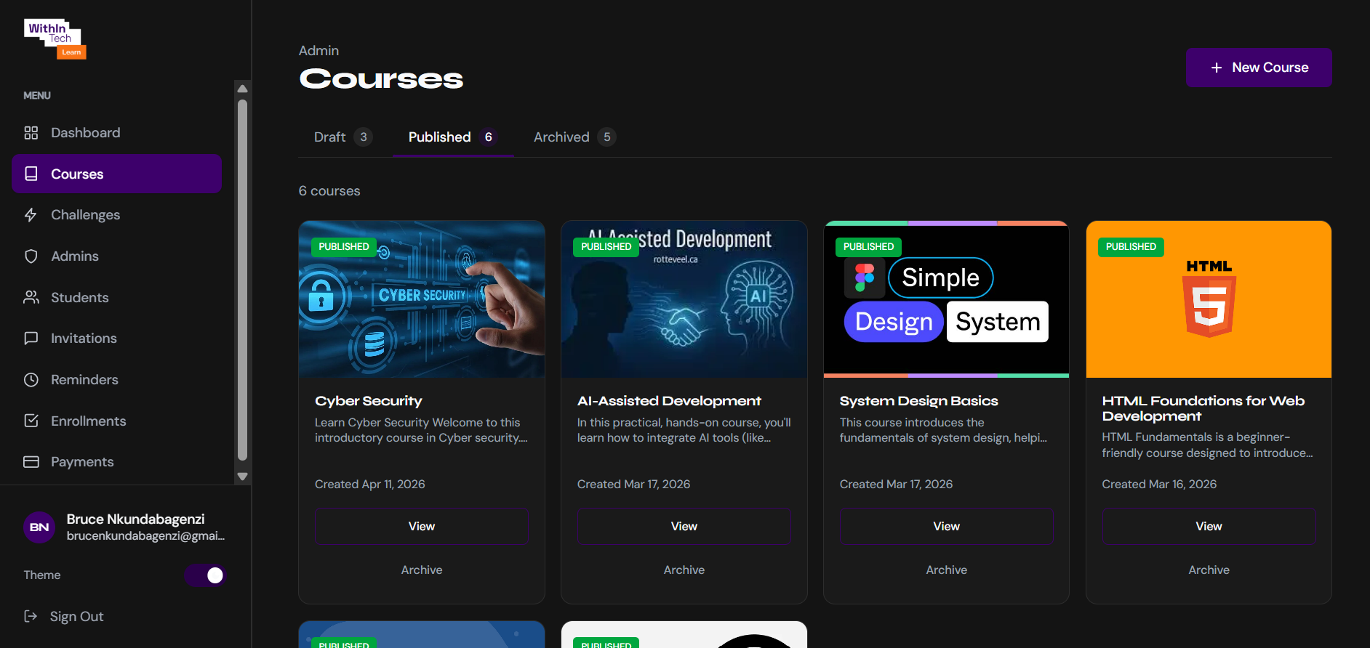This screenshot has width=1370, height=648.
Task: Create a New Course
Action: [x=1259, y=68]
